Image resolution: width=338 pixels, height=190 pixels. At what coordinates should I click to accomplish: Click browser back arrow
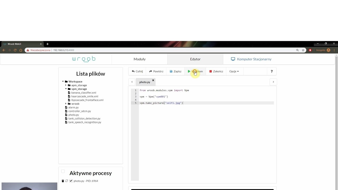point(4,50)
